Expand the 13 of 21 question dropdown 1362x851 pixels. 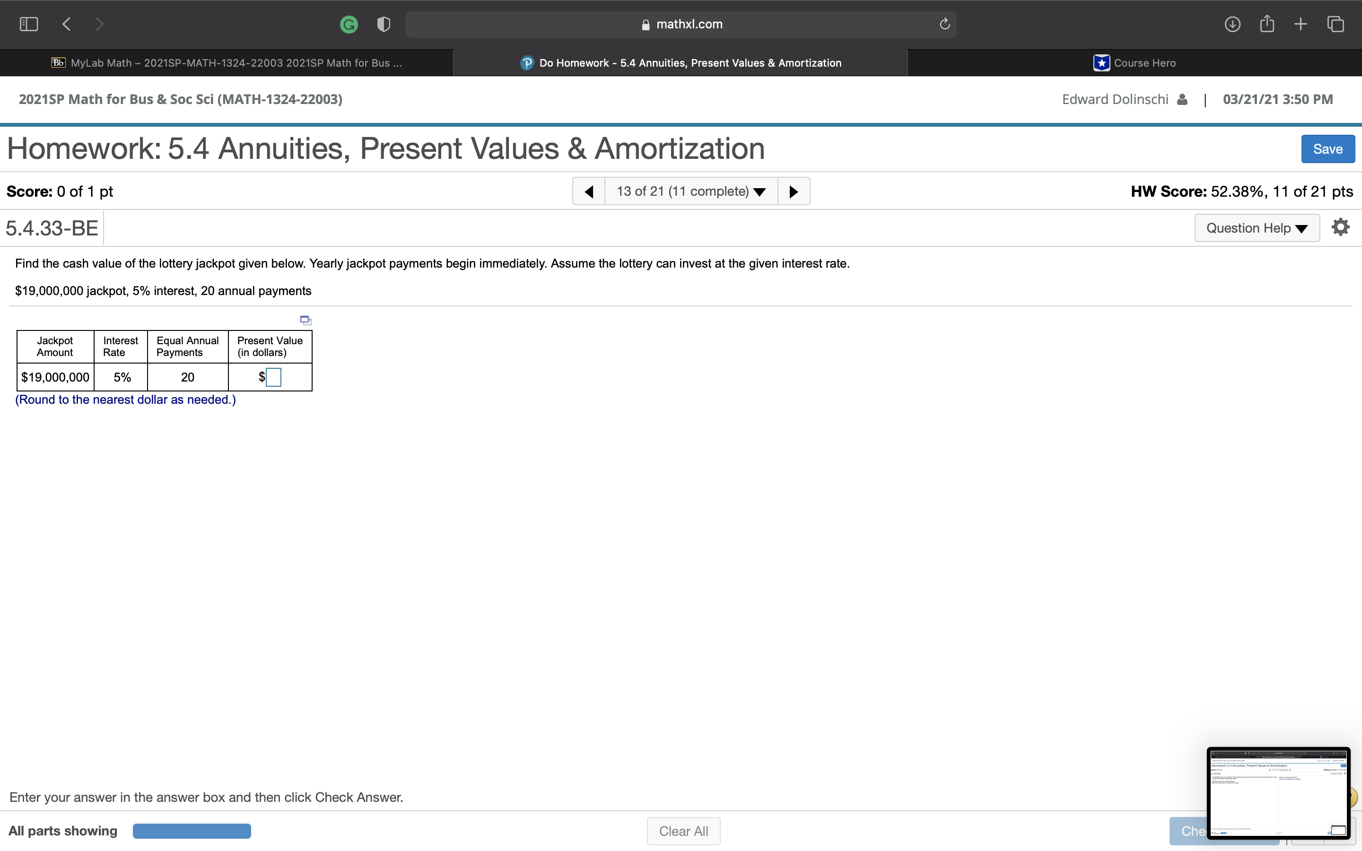[691, 191]
